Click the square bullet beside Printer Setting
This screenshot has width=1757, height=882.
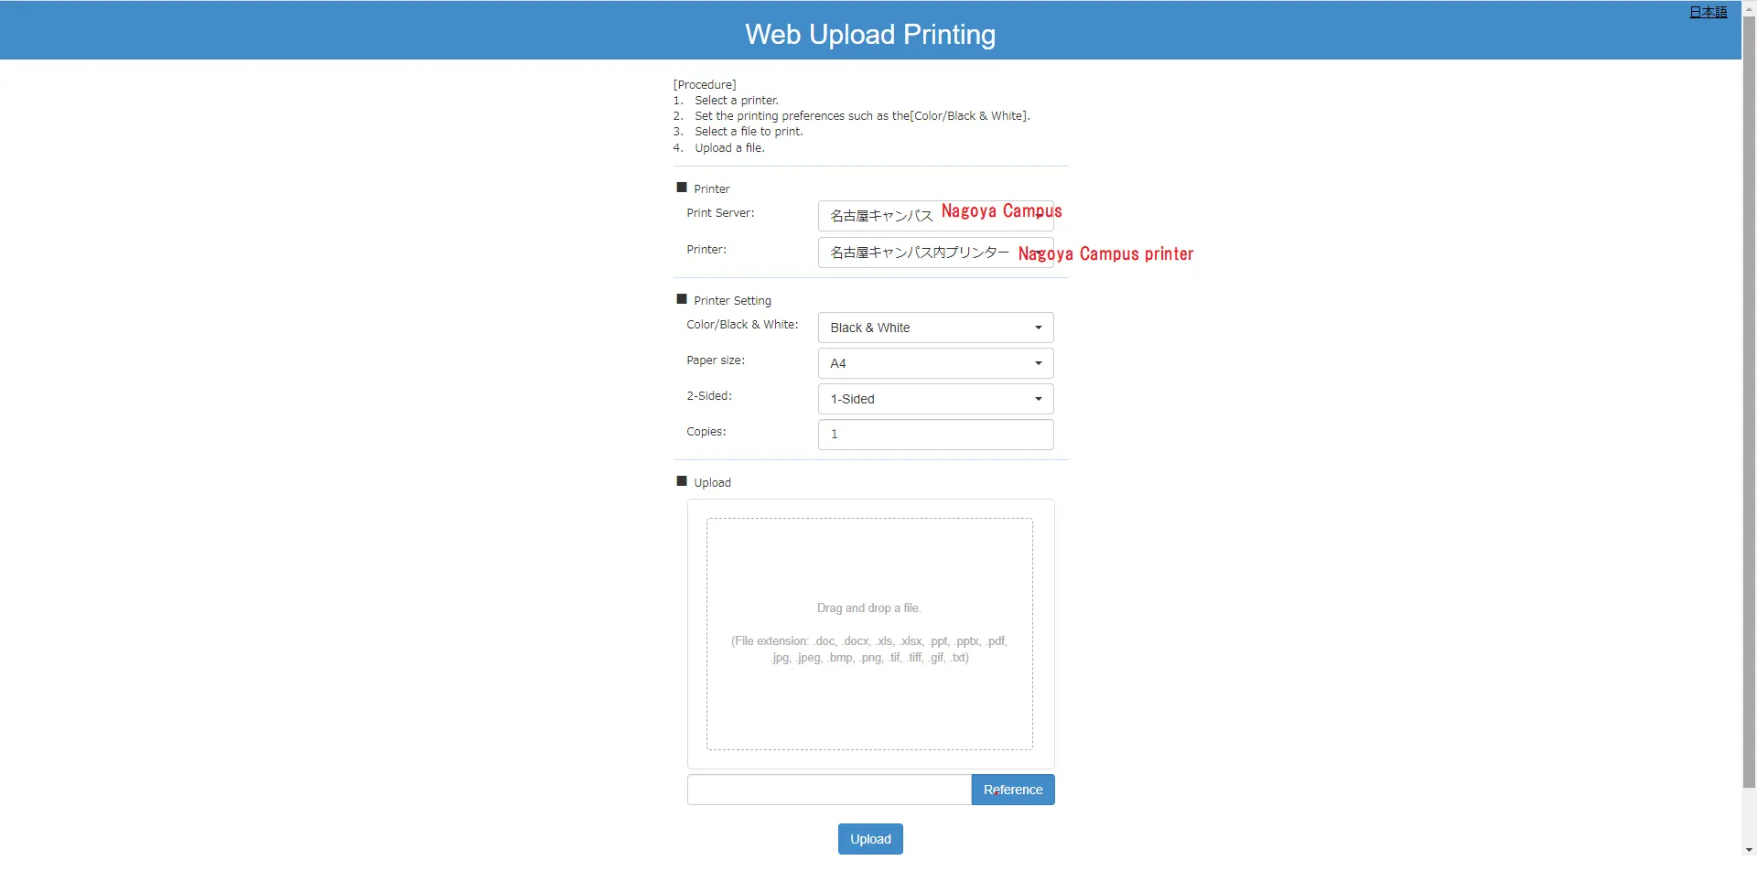[x=681, y=299]
